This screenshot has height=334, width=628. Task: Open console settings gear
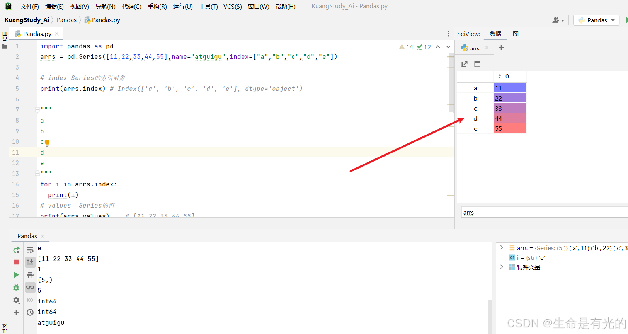coord(16,300)
